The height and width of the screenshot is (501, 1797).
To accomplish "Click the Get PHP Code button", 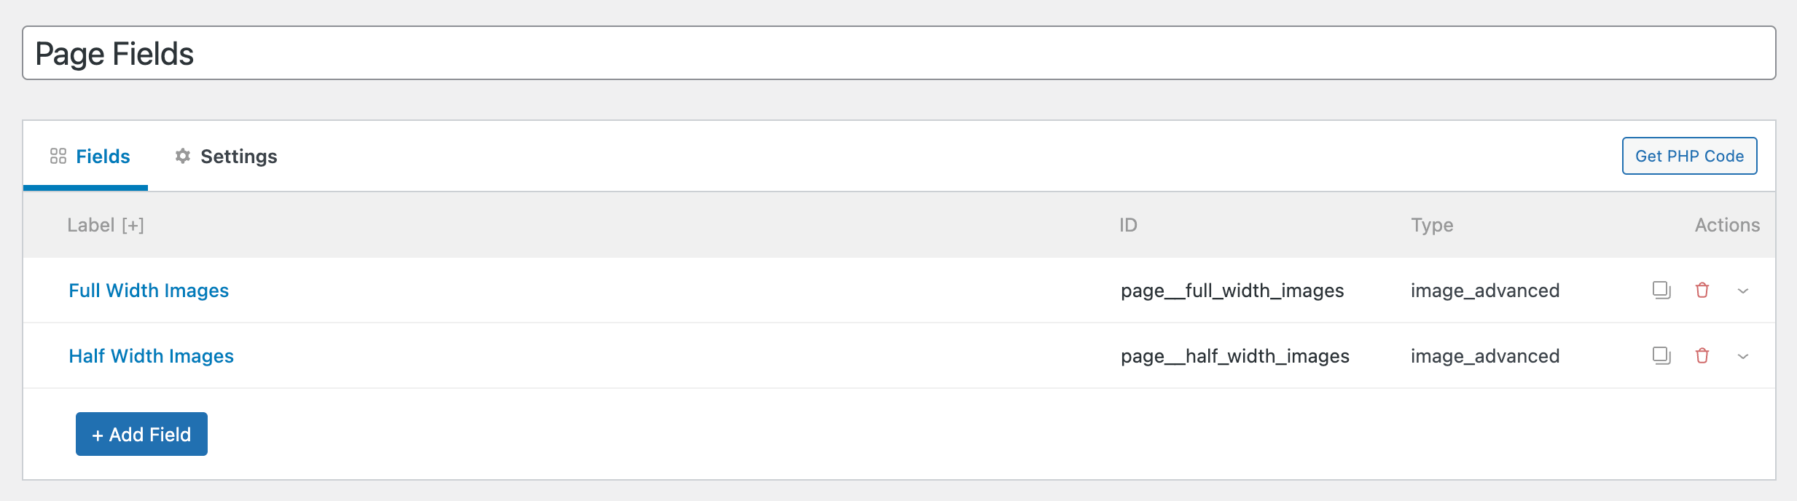I will 1689,156.
